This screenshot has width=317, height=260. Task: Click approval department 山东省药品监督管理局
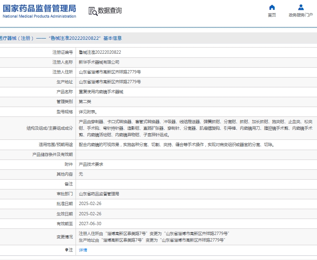99,194
